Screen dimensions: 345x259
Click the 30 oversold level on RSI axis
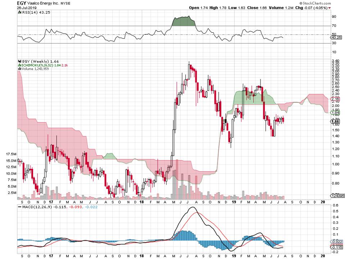(334, 43)
